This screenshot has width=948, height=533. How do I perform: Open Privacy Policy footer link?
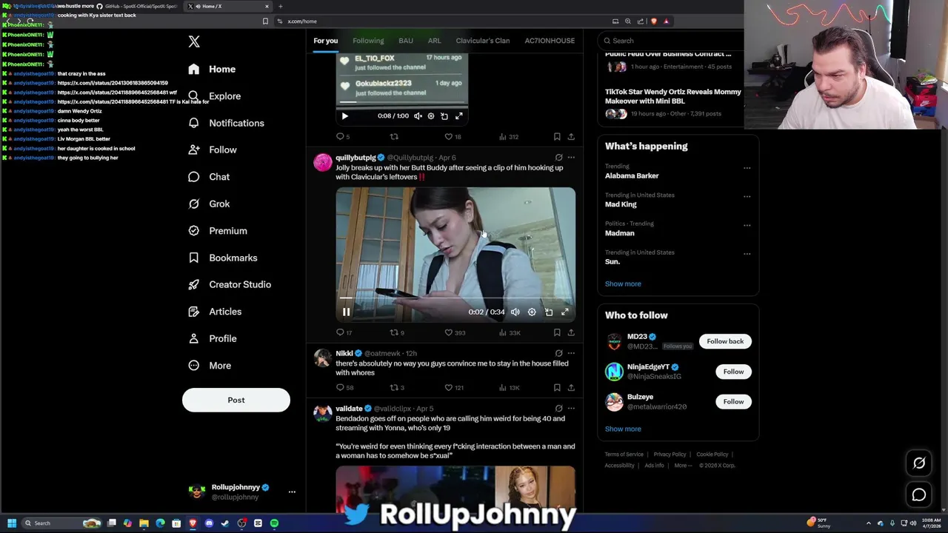pyautogui.click(x=670, y=455)
